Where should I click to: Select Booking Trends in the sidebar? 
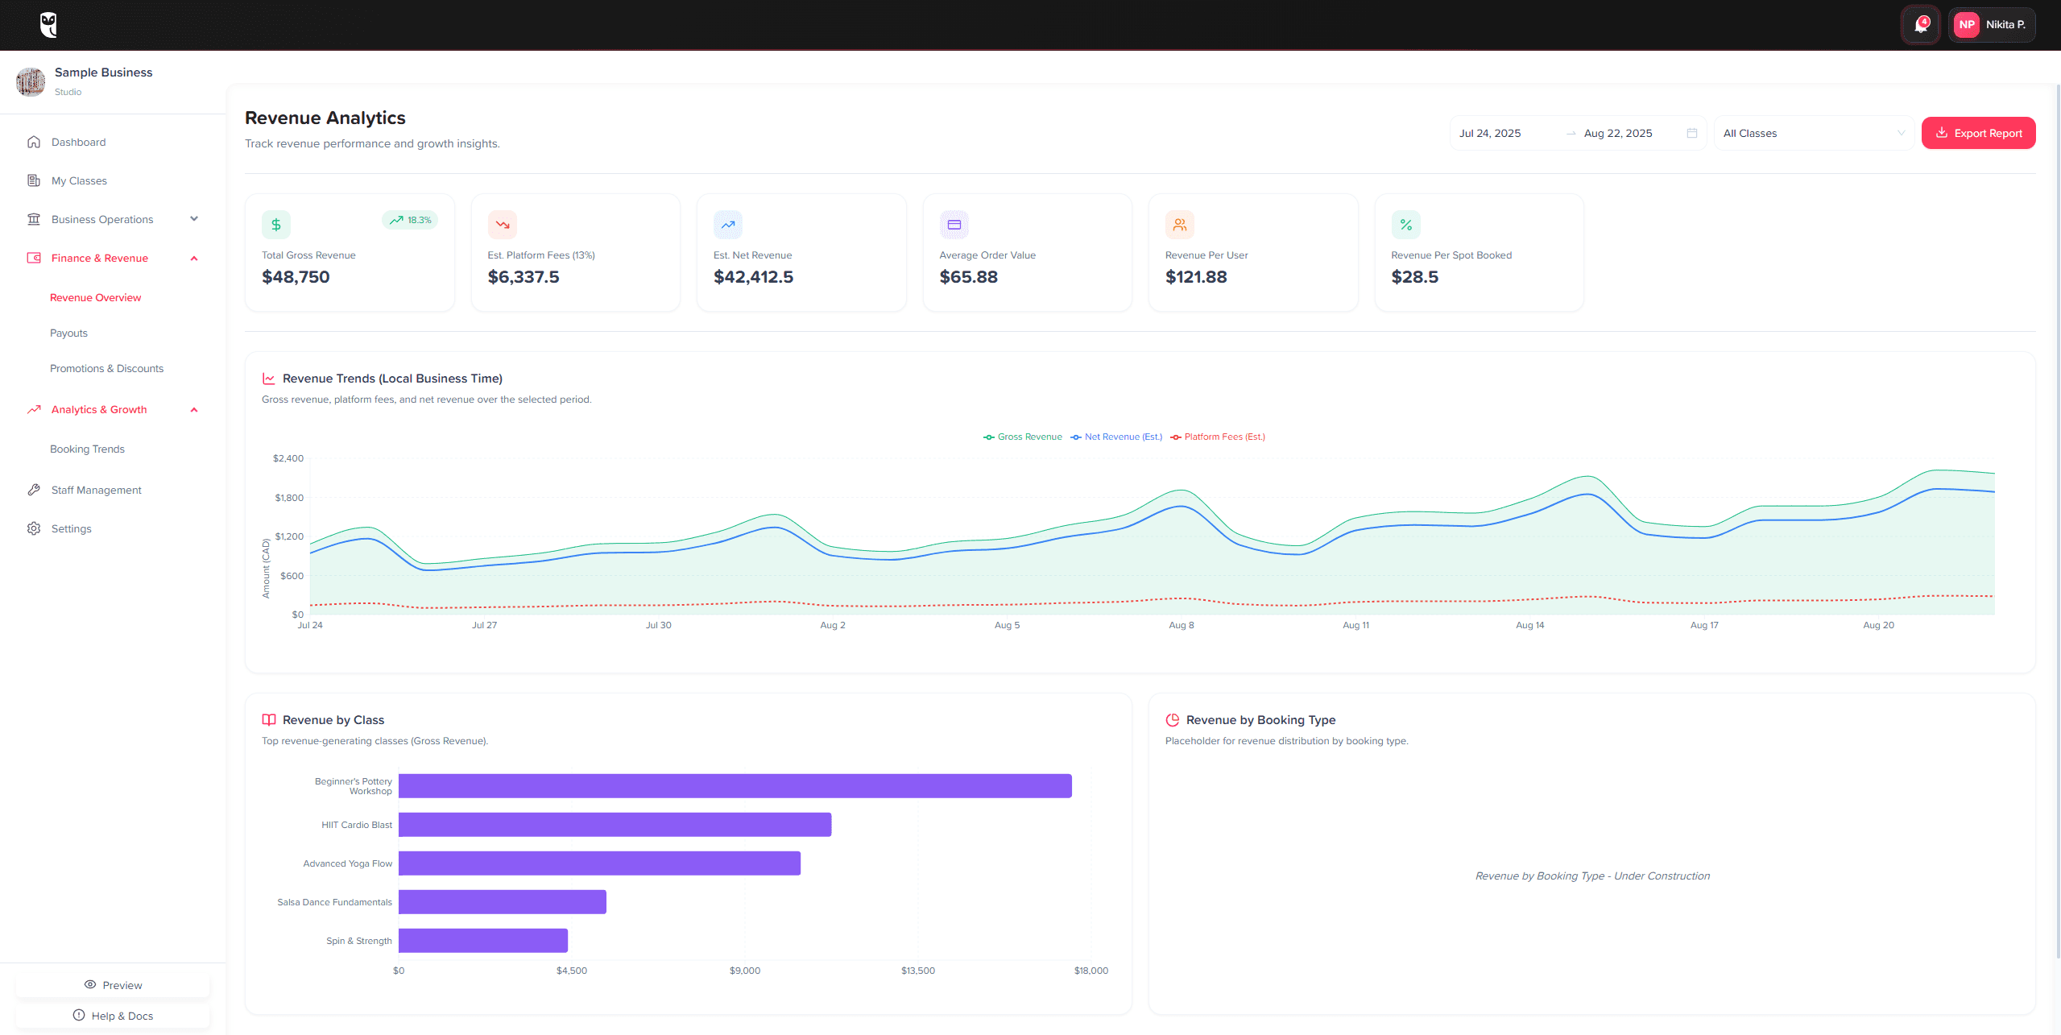coord(87,449)
